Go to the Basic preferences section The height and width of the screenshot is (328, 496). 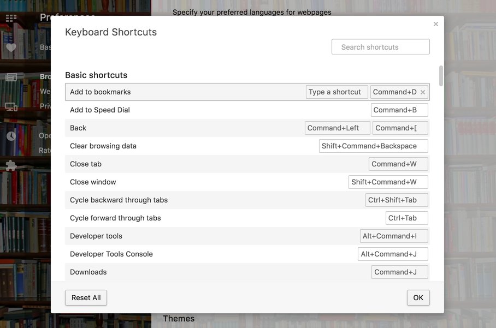45,46
